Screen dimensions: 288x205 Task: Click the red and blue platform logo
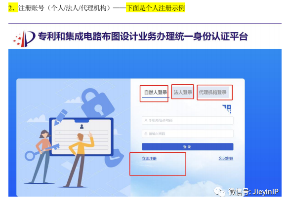point(24,38)
